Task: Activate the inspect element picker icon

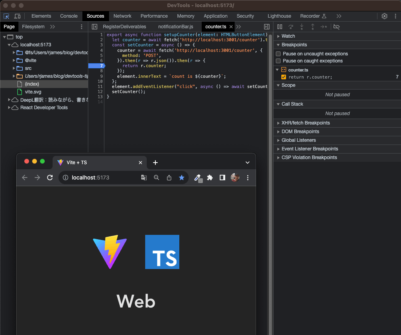Action: pyautogui.click(x=6, y=16)
